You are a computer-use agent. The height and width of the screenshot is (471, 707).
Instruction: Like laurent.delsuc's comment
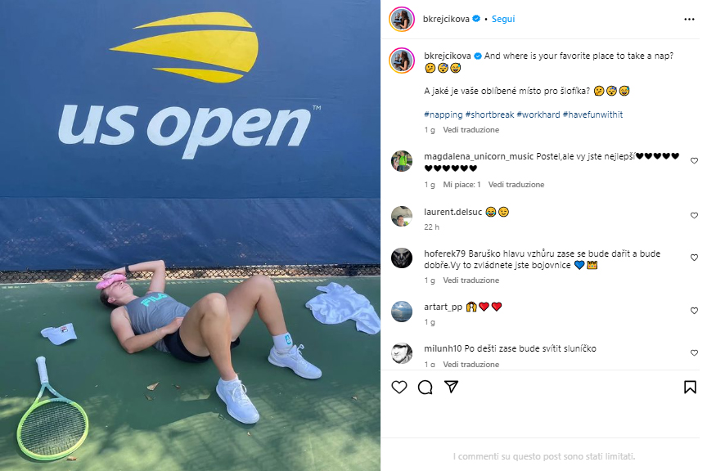[x=694, y=216]
